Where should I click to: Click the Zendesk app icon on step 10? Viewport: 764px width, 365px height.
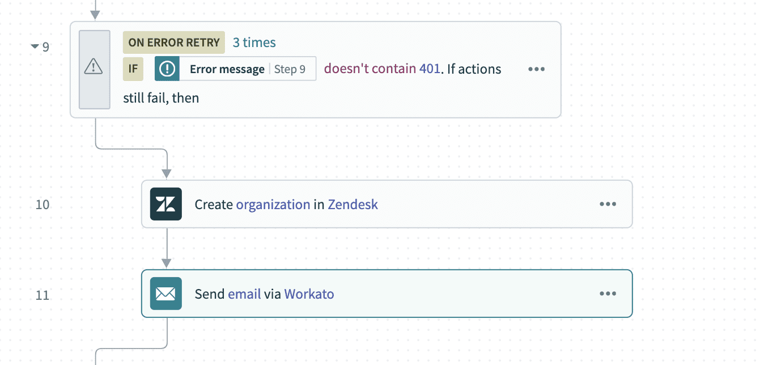pyautogui.click(x=165, y=204)
